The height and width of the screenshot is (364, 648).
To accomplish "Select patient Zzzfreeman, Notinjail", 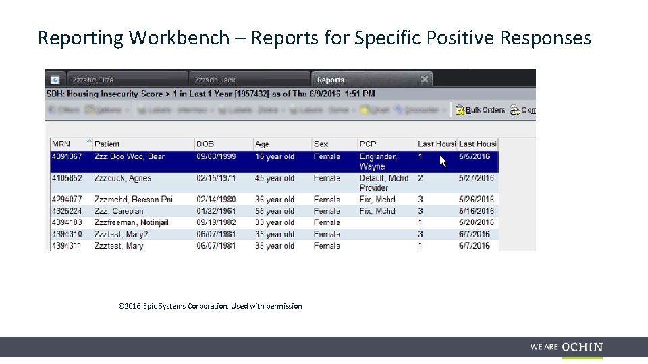I will (x=132, y=223).
